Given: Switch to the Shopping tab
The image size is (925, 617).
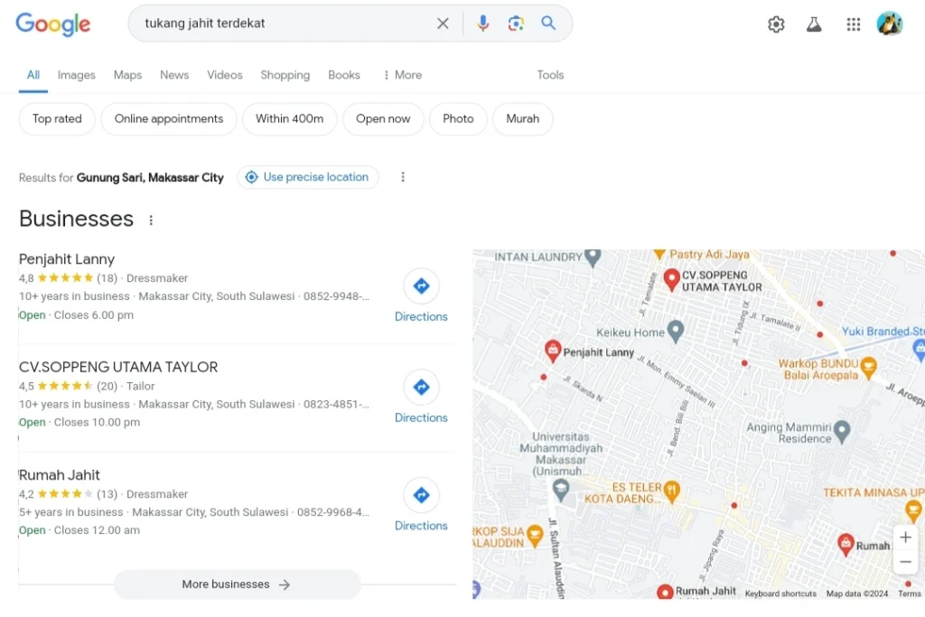Looking at the screenshot, I should coord(285,75).
